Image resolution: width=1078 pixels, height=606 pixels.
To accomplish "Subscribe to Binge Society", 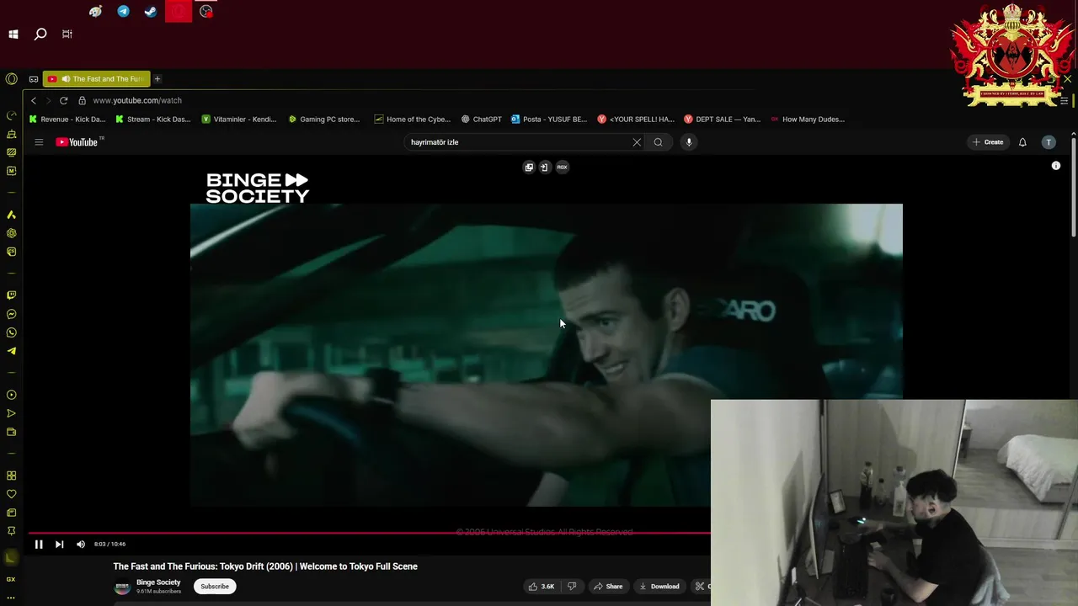I will [x=215, y=587].
